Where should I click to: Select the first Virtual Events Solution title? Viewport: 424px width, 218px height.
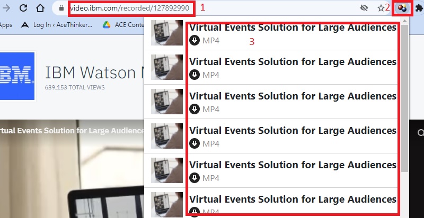[293, 28]
